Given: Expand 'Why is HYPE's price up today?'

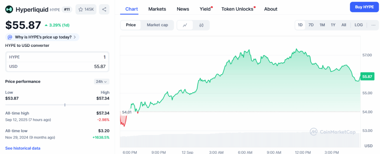Looking at the screenshot, I should click(42, 37).
